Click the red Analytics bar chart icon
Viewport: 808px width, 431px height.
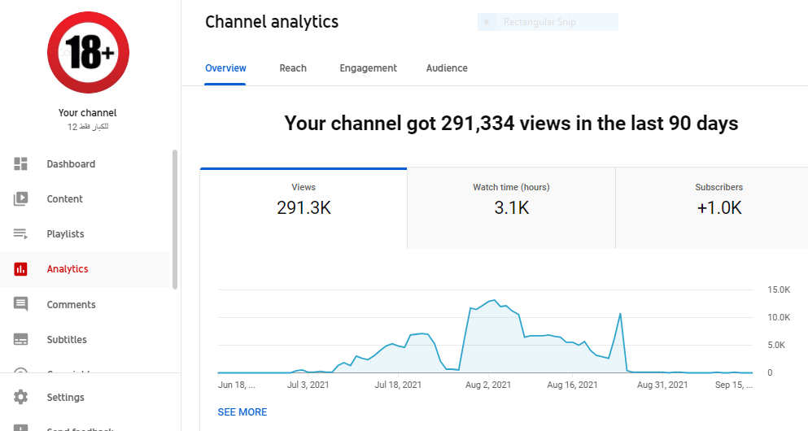point(20,269)
